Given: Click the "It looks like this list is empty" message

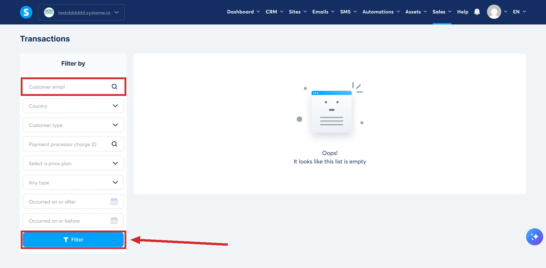Looking at the screenshot, I should tap(330, 161).
